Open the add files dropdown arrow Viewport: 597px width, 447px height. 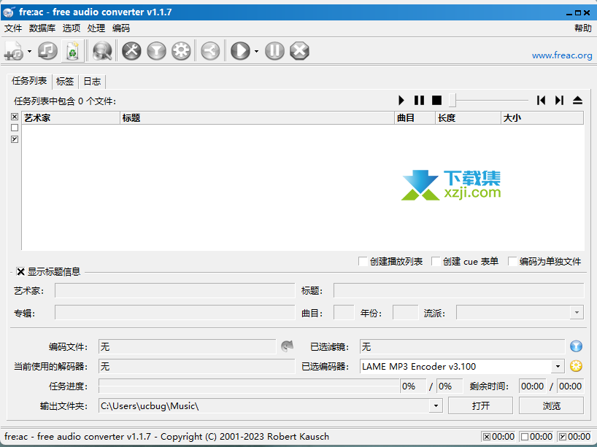(x=29, y=51)
